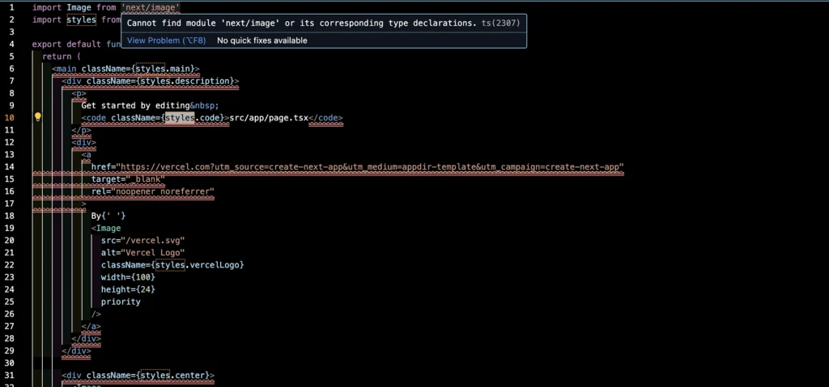Open the View Problem link in tooltip
Image resolution: width=829 pixels, height=387 pixels.
point(166,40)
